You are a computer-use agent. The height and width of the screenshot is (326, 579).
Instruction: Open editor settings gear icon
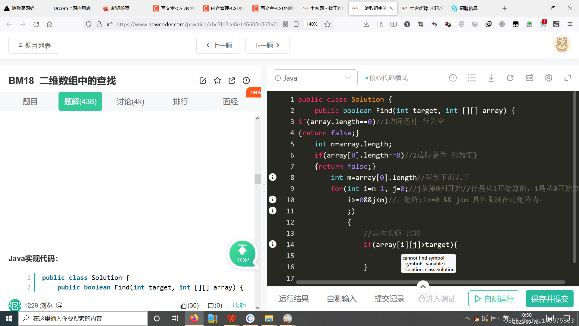(x=549, y=78)
